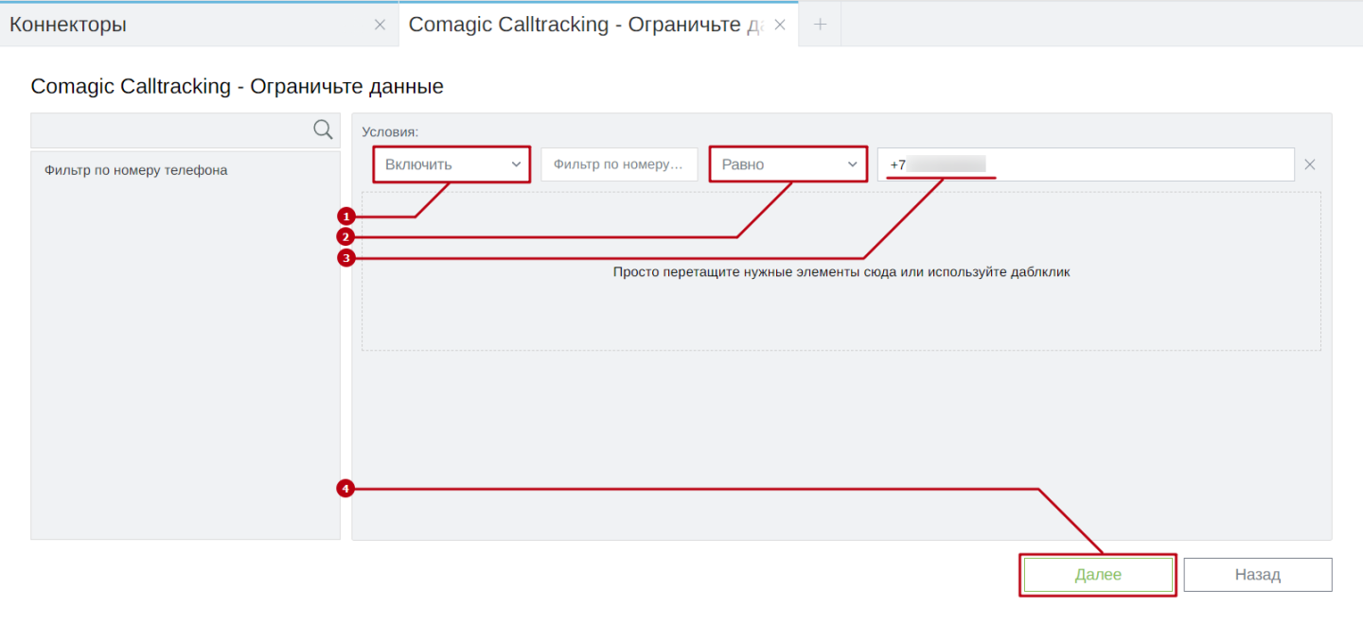Click the Фильтр по номеру… condition field
Image resolution: width=1363 pixels, height=640 pixels.
coord(618,164)
